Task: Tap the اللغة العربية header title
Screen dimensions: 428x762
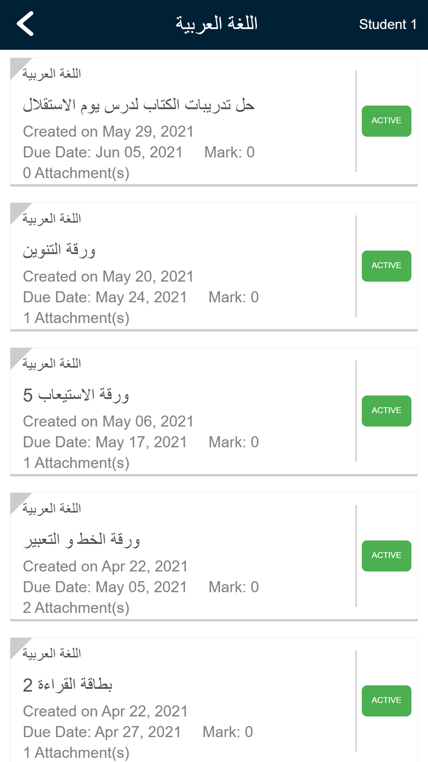Action: pos(217,24)
